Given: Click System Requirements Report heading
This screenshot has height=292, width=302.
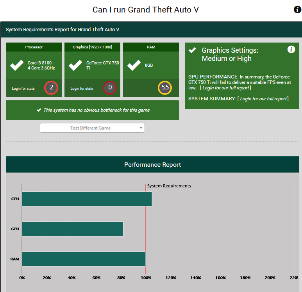Looking at the screenshot, I should click(x=63, y=29).
